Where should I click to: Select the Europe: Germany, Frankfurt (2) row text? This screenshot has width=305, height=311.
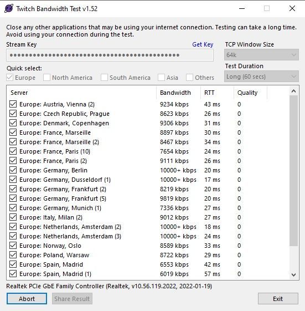(x=63, y=189)
